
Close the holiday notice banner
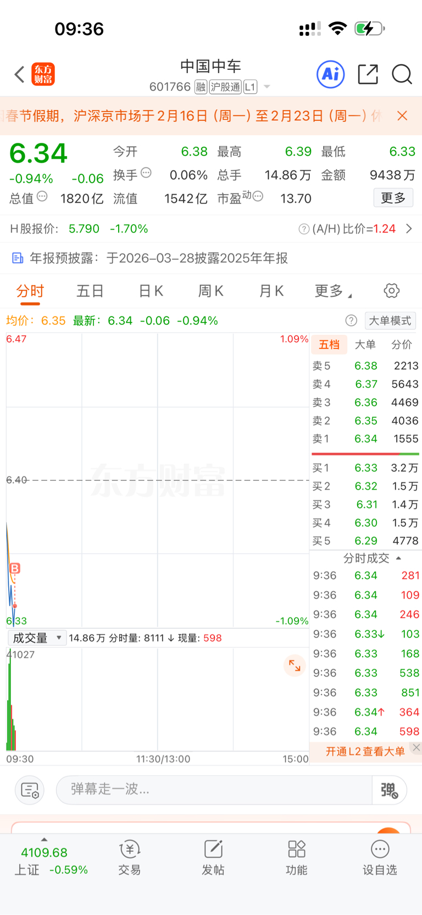(402, 115)
